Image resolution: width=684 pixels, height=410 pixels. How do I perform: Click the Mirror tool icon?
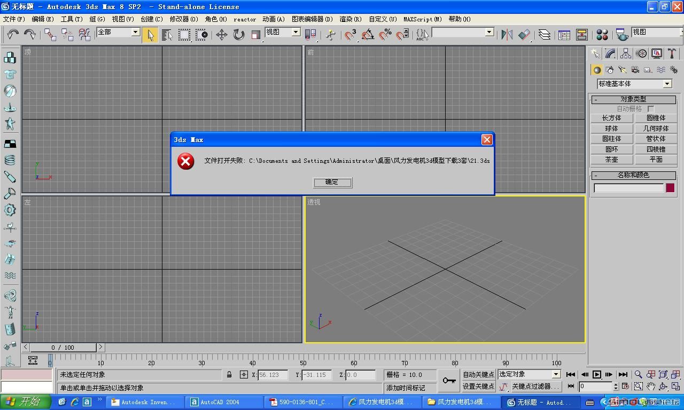(507, 35)
